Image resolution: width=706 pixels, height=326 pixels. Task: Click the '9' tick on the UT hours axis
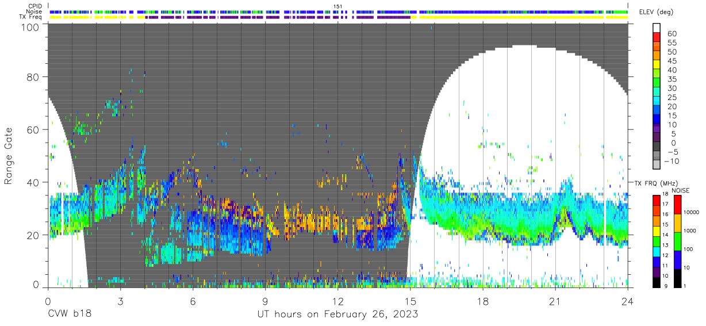tap(265, 301)
